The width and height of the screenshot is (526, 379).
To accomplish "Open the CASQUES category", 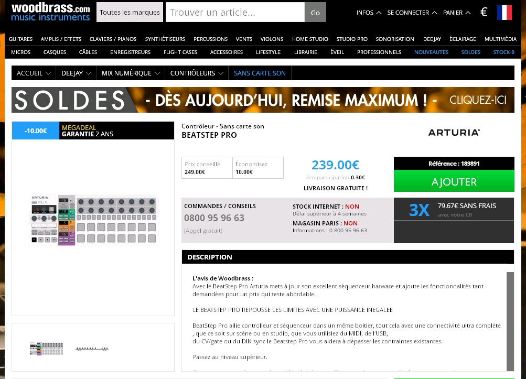I will pos(55,52).
